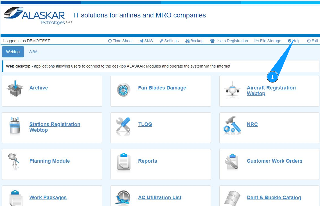This screenshot has height=206, width=320.
Task: Open Stations Registration Webtop link
Action: tap(55, 127)
